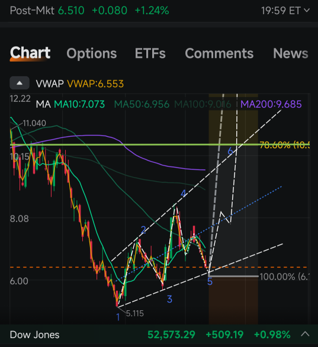Tap the Post-Mkt price 6.510
This screenshot has height=347, width=318.
coord(71,11)
